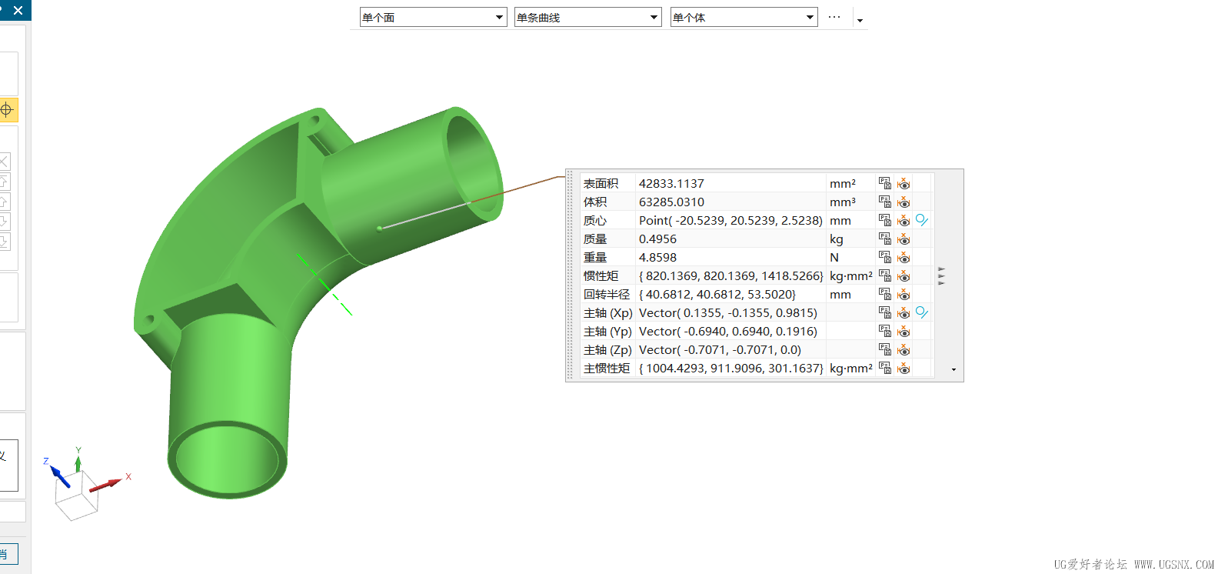Toggle the 主轴 (Yp) row's eye display icon
Screen dimensions: 1218x574
coord(904,331)
